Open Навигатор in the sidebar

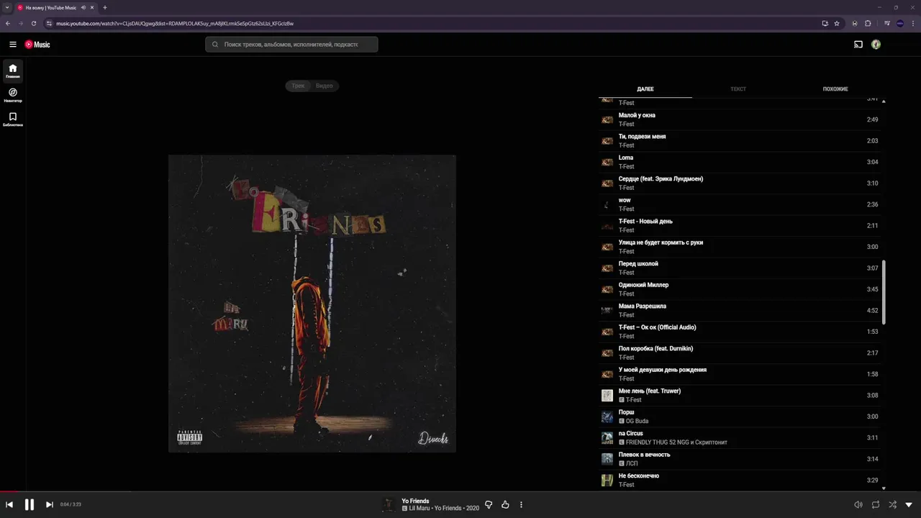[13, 95]
